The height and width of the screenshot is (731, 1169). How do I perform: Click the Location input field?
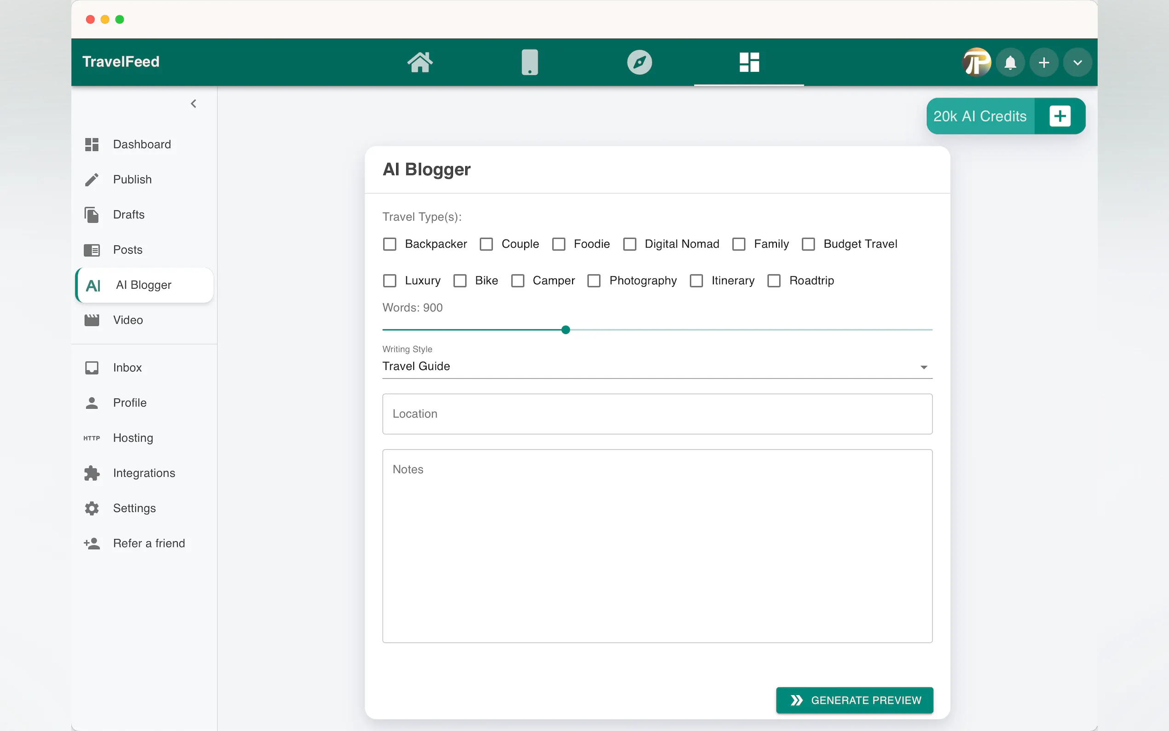point(656,414)
